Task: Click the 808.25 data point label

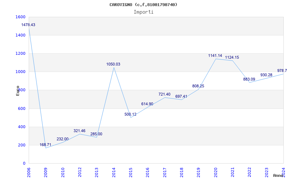Action: pos(198,86)
